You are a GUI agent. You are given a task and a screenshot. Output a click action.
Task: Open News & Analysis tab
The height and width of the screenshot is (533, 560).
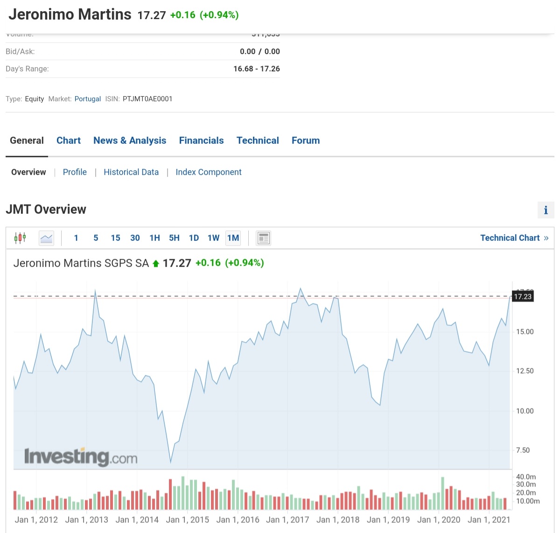[130, 140]
